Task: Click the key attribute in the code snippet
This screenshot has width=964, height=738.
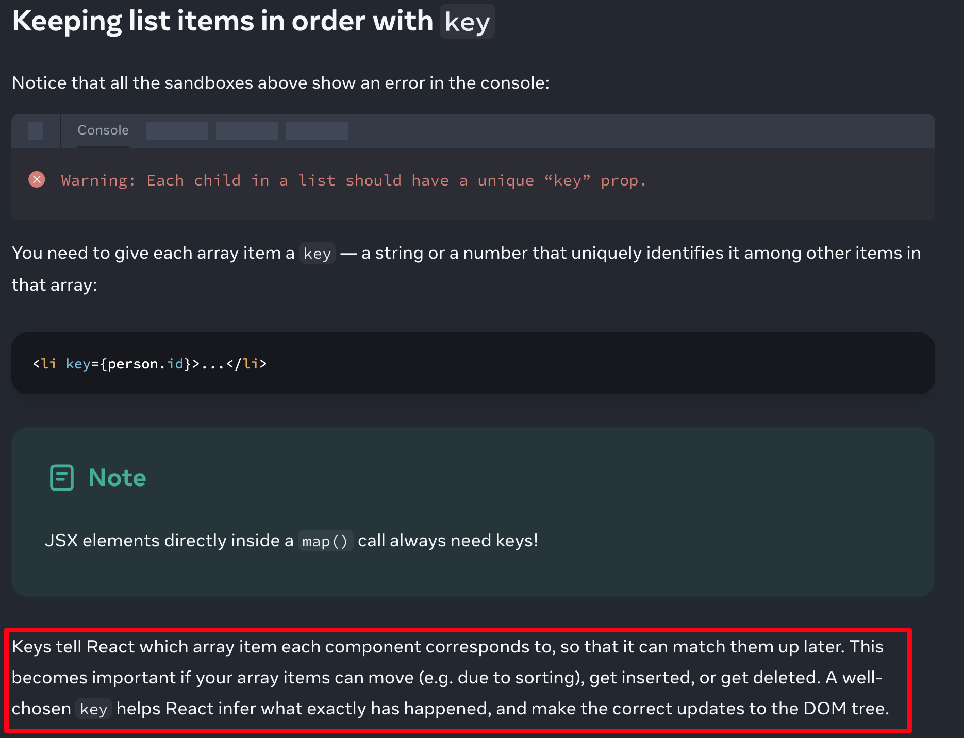Action: [x=78, y=364]
